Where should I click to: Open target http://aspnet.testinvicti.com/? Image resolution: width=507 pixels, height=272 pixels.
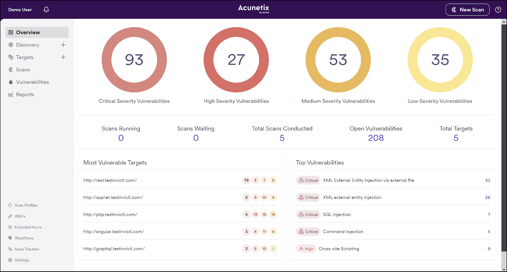point(113,198)
